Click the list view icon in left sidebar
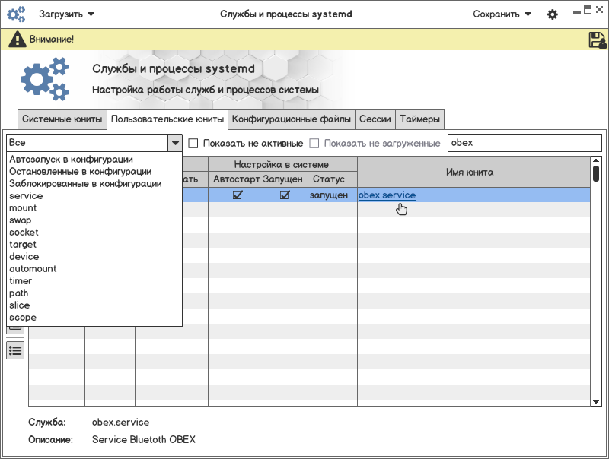 pyautogui.click(x=15, y=350)
